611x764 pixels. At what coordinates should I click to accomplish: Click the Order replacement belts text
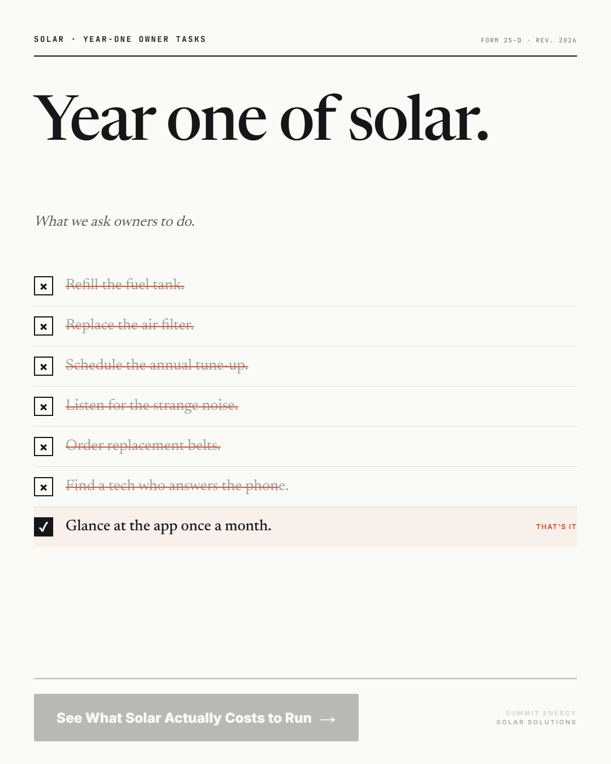[143, 445]
